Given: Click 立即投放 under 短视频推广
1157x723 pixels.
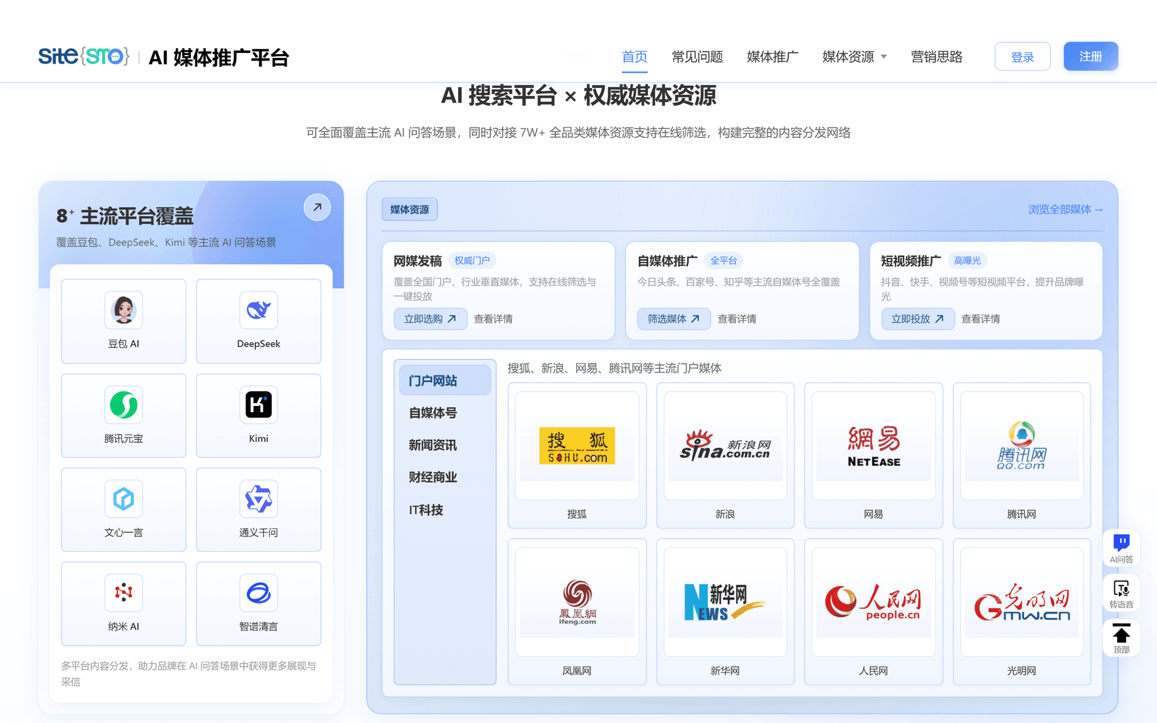Looking at the screenshot, I should pos(918,319).
